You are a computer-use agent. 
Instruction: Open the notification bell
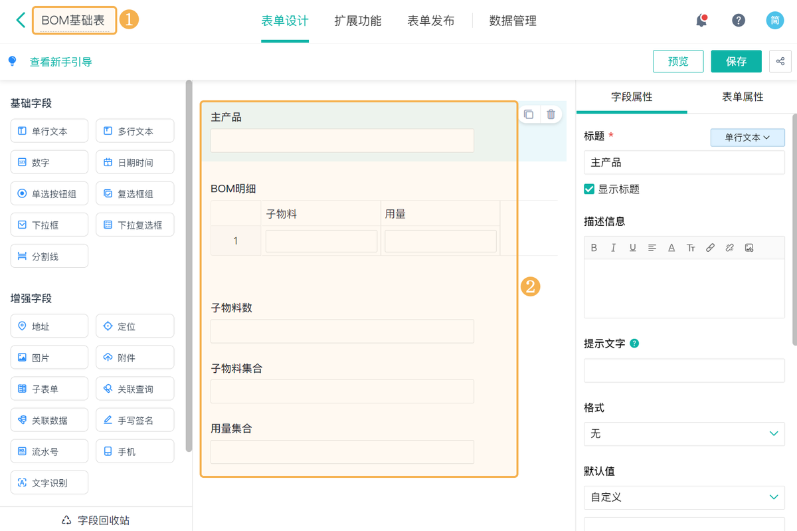click(x=701, y=21)
